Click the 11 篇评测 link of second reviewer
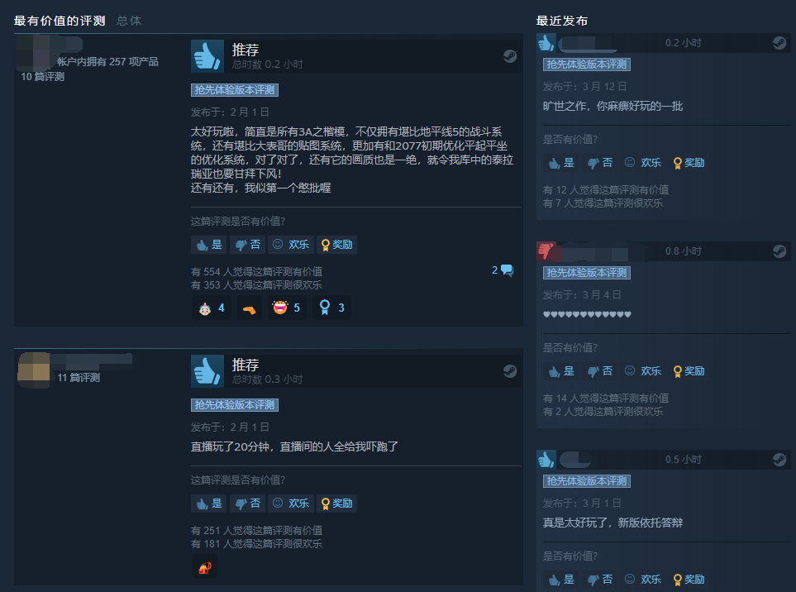 (79, 378)
